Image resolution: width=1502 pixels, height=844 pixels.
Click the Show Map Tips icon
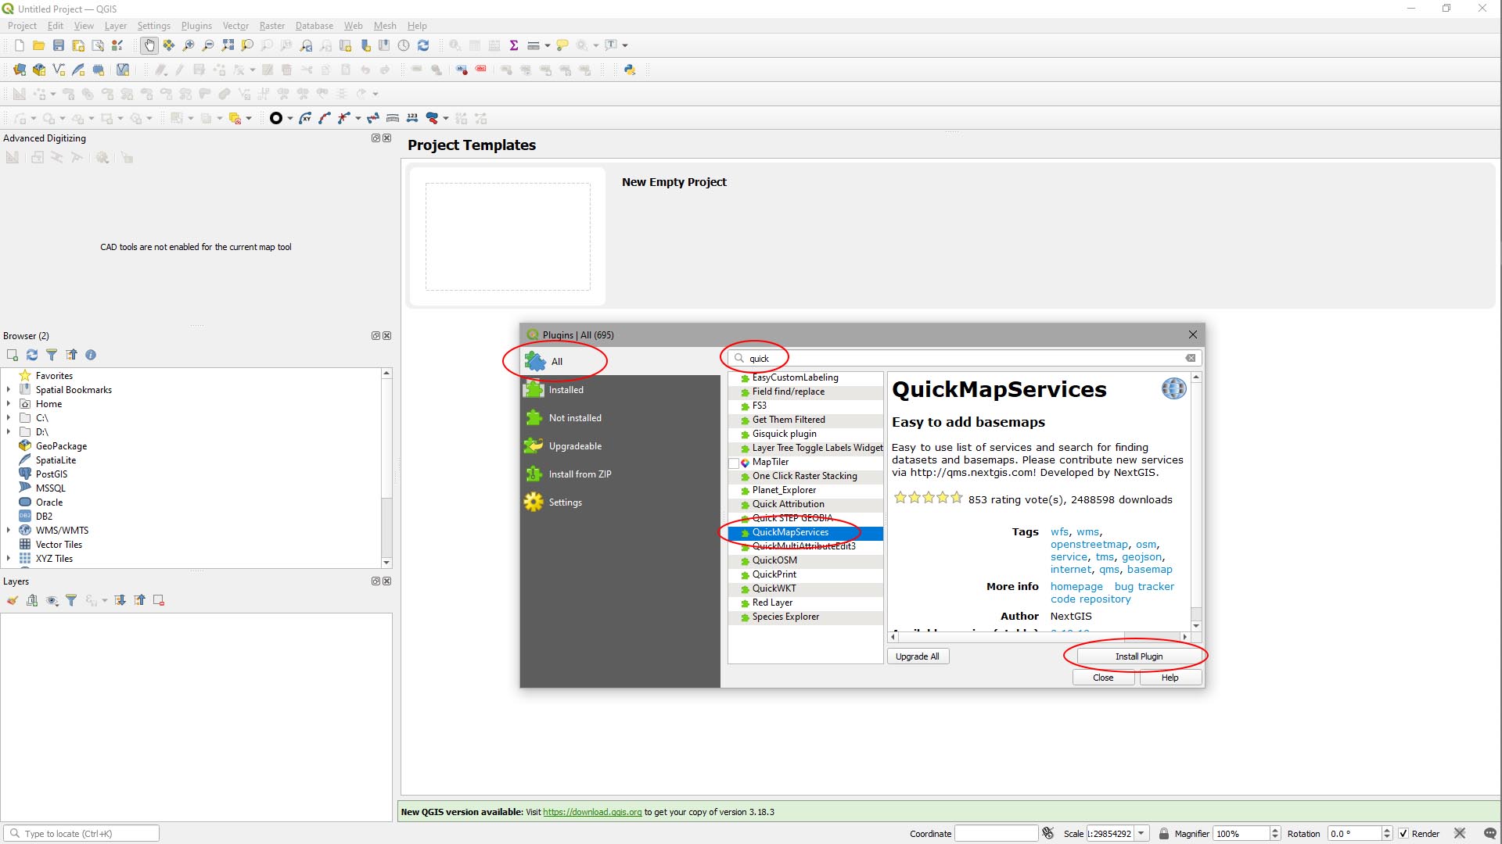[562, 45]
